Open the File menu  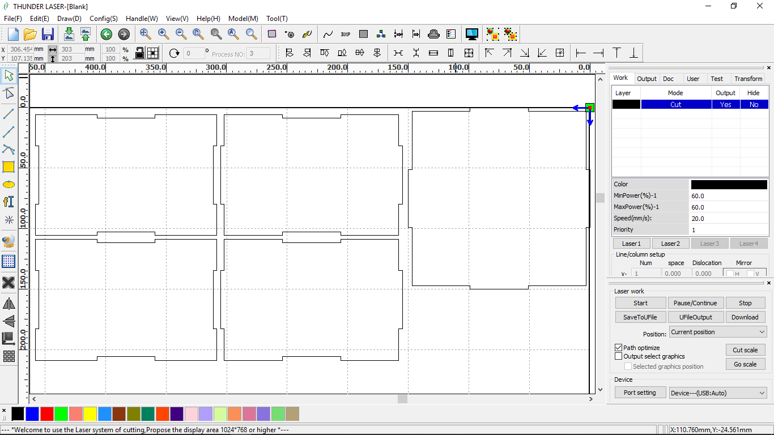click(13, 19)
